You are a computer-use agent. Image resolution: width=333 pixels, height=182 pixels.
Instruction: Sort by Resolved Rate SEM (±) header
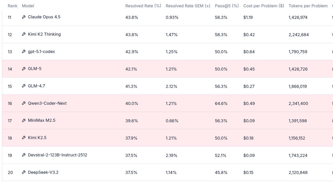pos(188,6)
